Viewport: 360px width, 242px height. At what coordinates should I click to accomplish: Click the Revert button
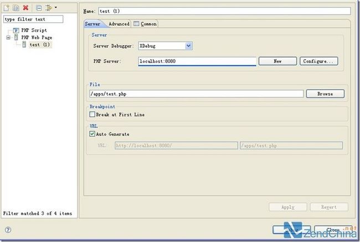click(329, 207)
